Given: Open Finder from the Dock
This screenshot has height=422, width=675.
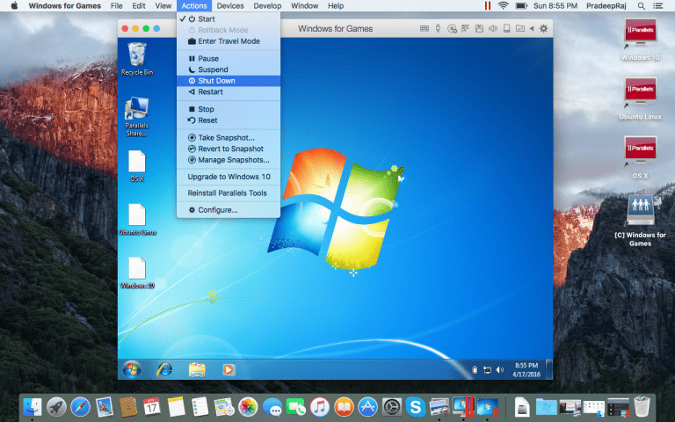Looking at the screenshot, I should tap(33, 406).
